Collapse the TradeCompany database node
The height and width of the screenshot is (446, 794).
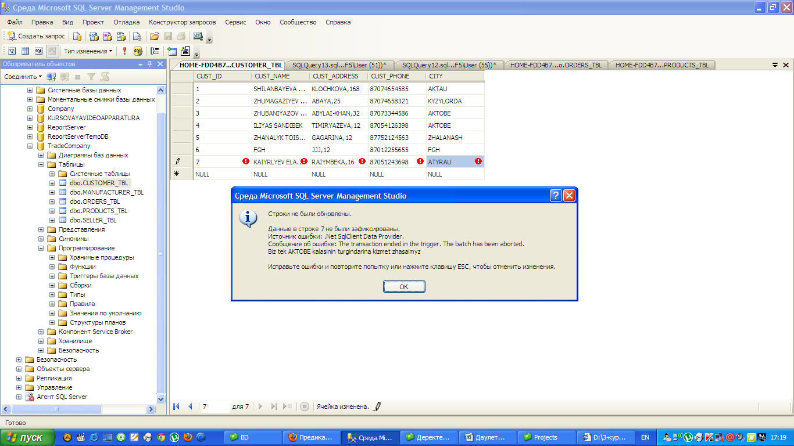click(x=30, y=146)
